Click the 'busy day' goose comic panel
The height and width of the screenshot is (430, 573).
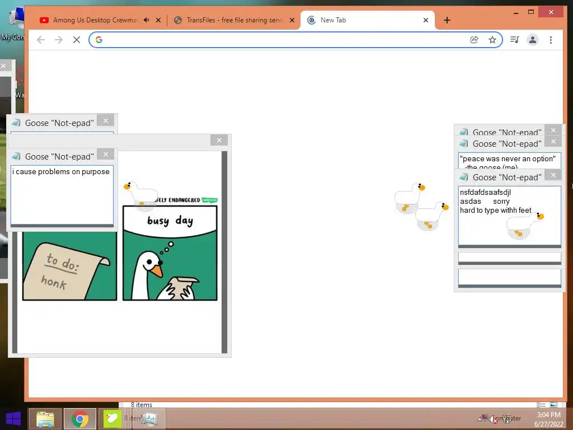(170, 253)
